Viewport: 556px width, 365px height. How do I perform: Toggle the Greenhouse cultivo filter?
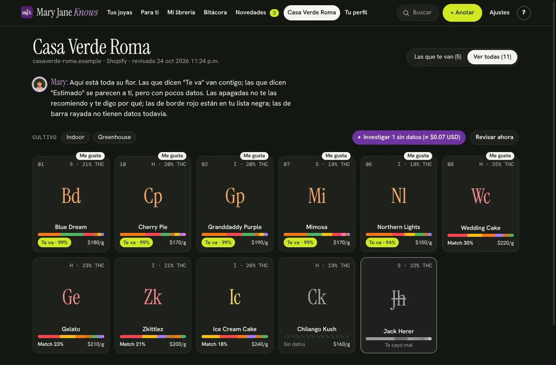(114, 137)
